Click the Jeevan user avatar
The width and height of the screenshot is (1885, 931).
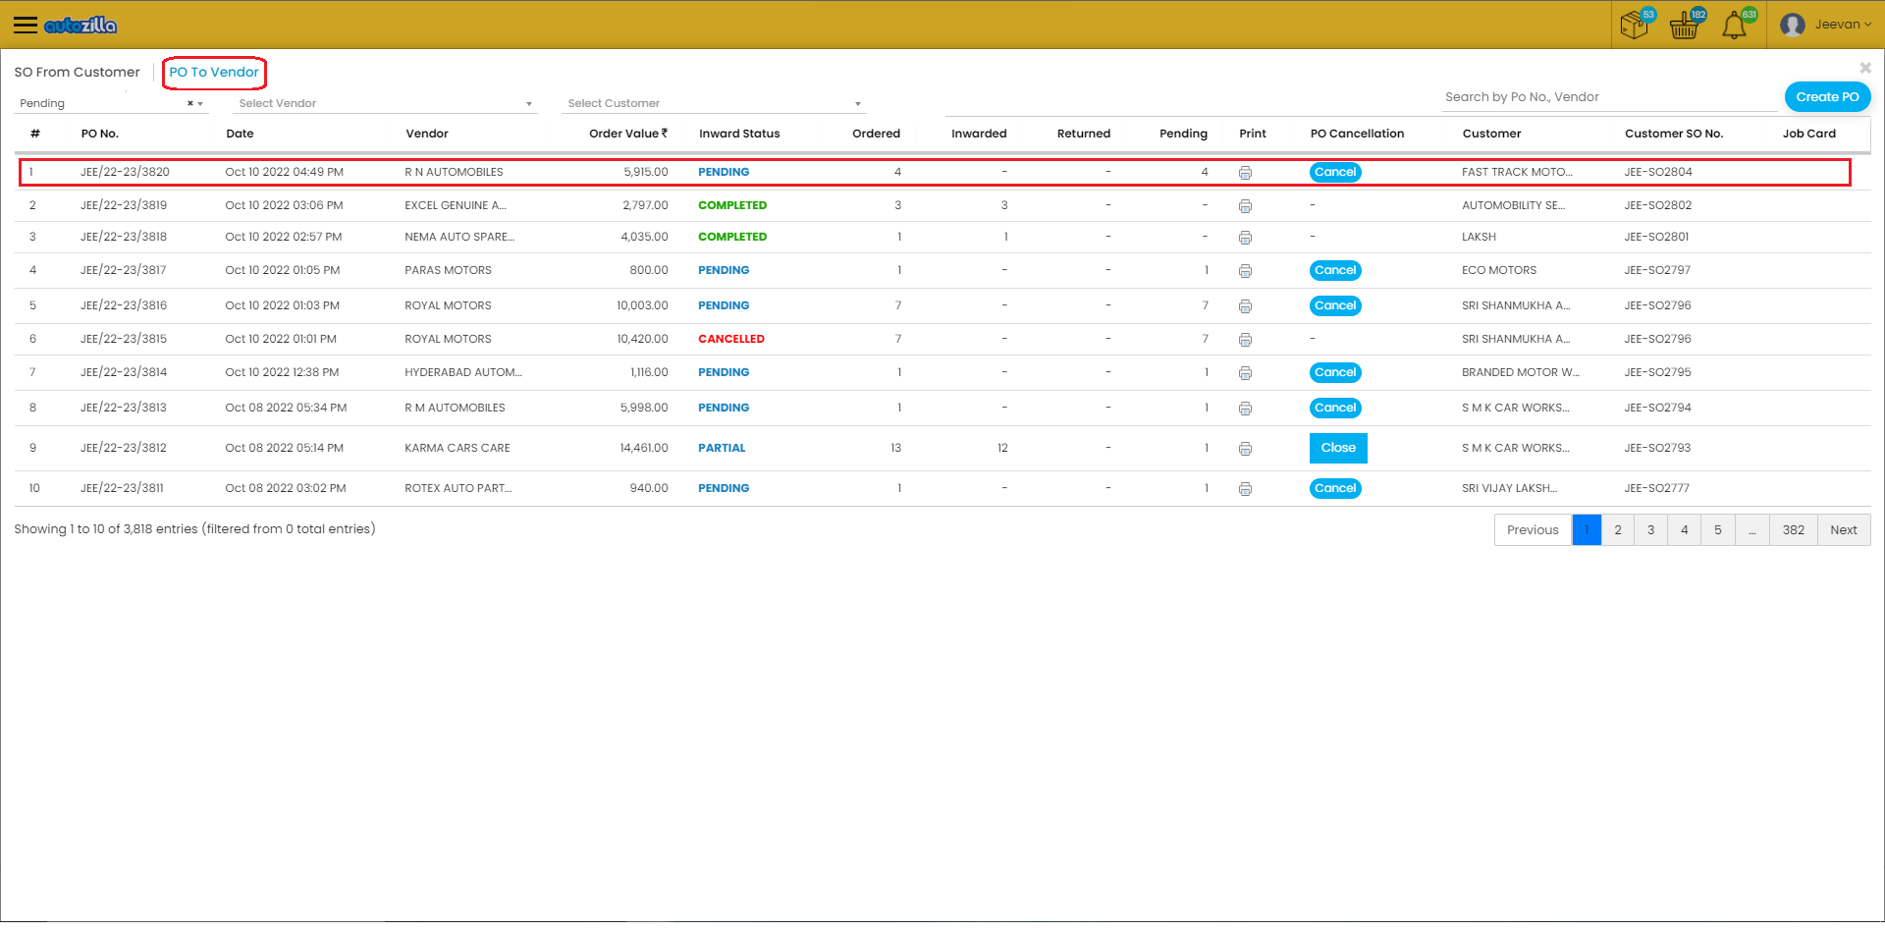click(x=1792, y=25)
